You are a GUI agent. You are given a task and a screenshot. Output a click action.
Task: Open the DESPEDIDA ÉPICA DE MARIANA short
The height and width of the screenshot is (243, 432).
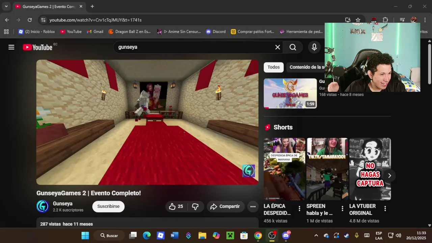(x=285, y=169)
